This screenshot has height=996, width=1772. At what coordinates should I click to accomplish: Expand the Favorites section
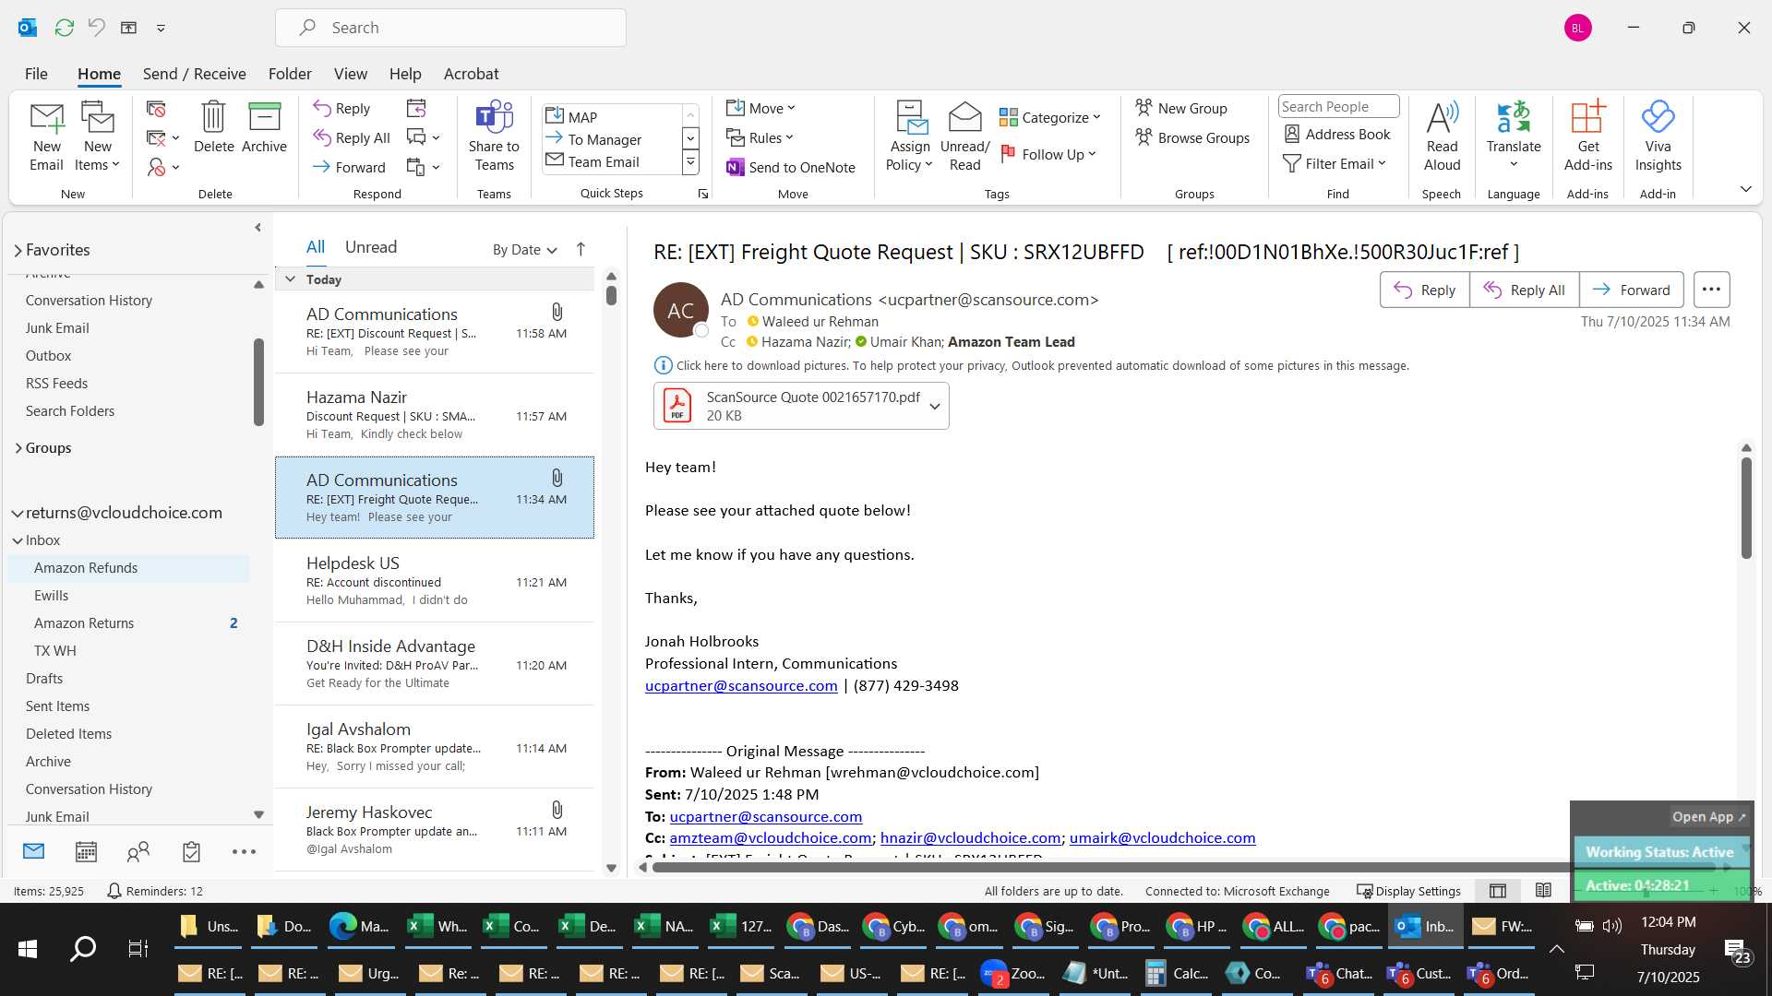point(18,250)
